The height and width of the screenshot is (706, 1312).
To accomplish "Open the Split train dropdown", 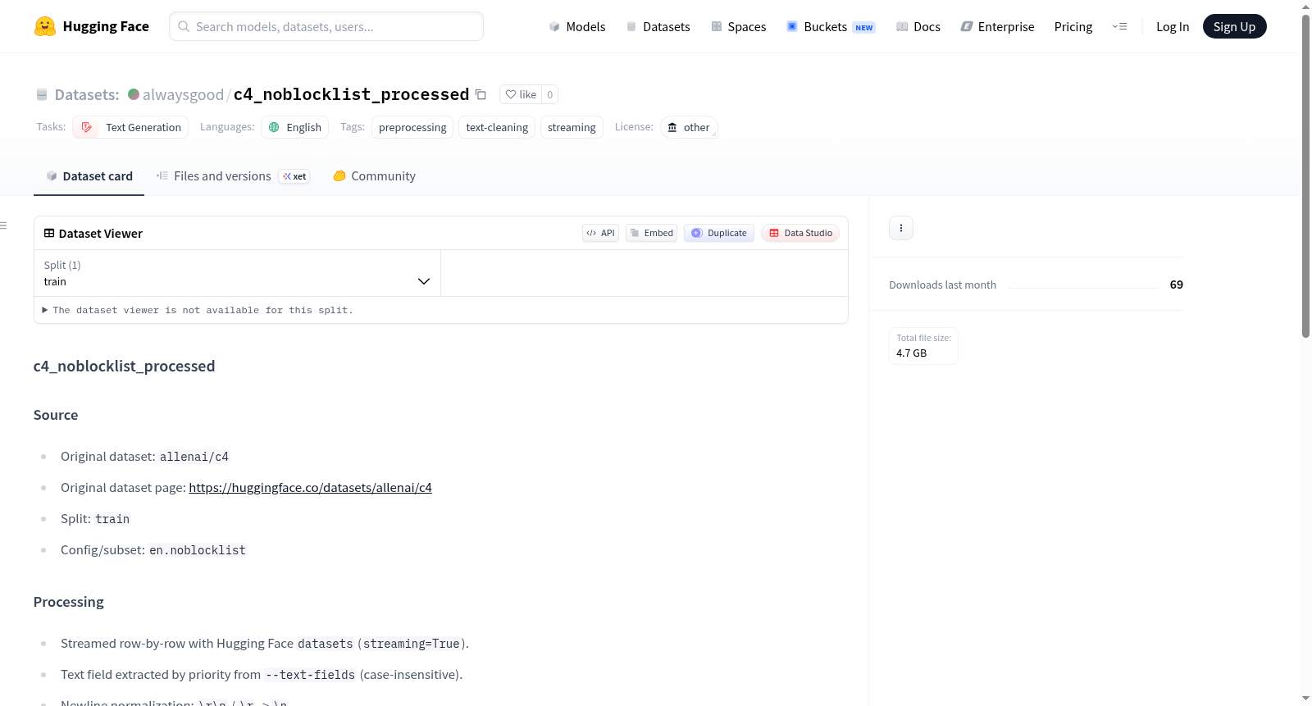I will click(x=237, y=273).
